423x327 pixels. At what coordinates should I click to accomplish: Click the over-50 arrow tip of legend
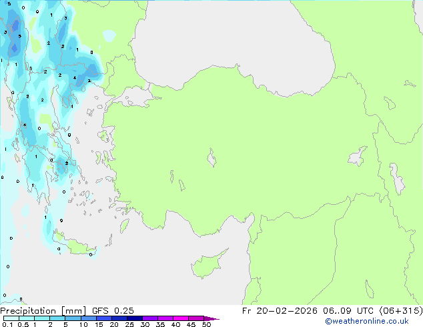point(211,318)
